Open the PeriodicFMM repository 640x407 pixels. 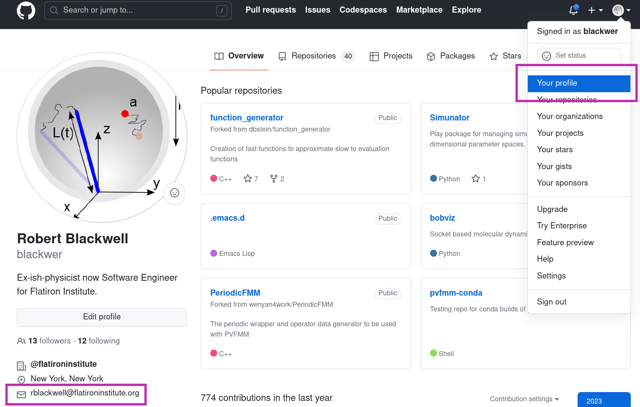click(235, 293)
